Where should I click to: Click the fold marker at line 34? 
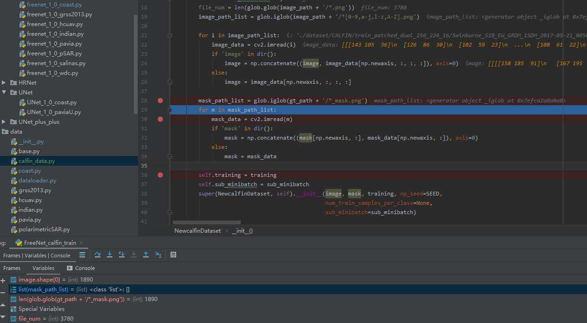(x=170, y=156)
